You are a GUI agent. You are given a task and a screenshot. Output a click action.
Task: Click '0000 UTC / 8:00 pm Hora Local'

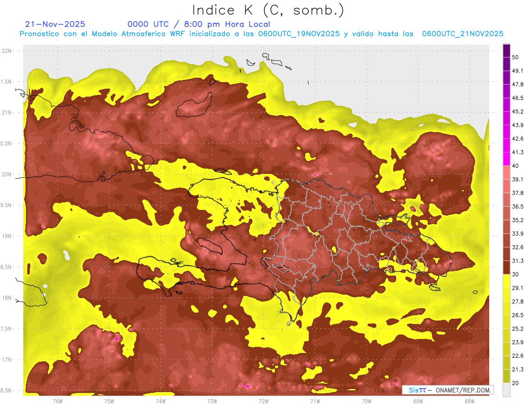(x=199, y=24)
